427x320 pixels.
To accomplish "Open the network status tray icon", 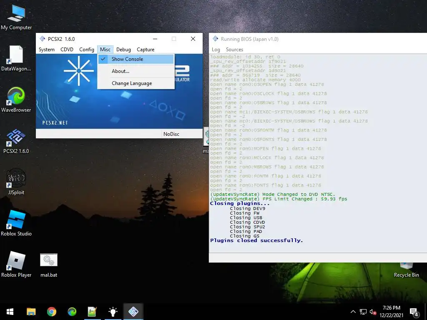I will coord(363,312).
